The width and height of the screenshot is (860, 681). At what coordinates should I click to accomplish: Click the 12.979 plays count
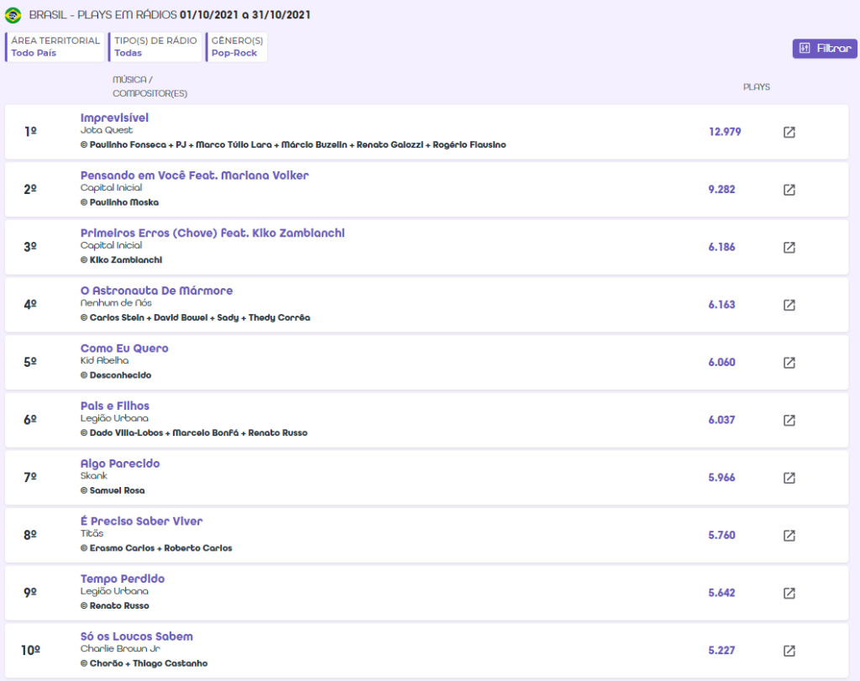point(725,132)
